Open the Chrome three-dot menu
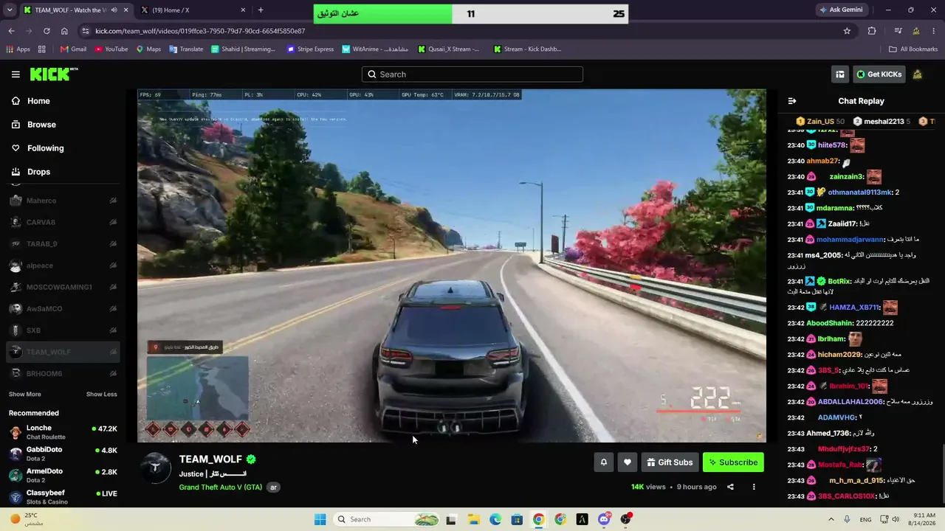945x531 pixels. click(x=933, y=31)
